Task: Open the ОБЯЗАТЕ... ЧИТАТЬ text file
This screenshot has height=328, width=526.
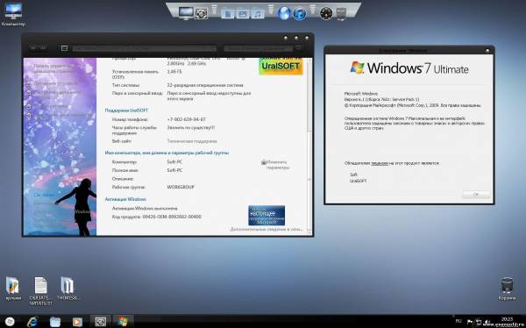Action: click(40, 291)
